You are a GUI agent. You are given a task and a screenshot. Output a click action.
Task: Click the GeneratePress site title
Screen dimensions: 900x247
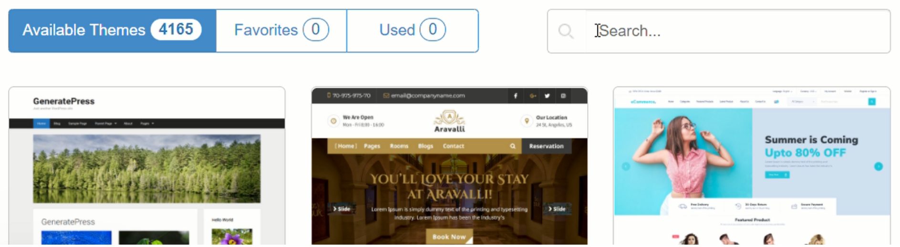pos(63,102)
